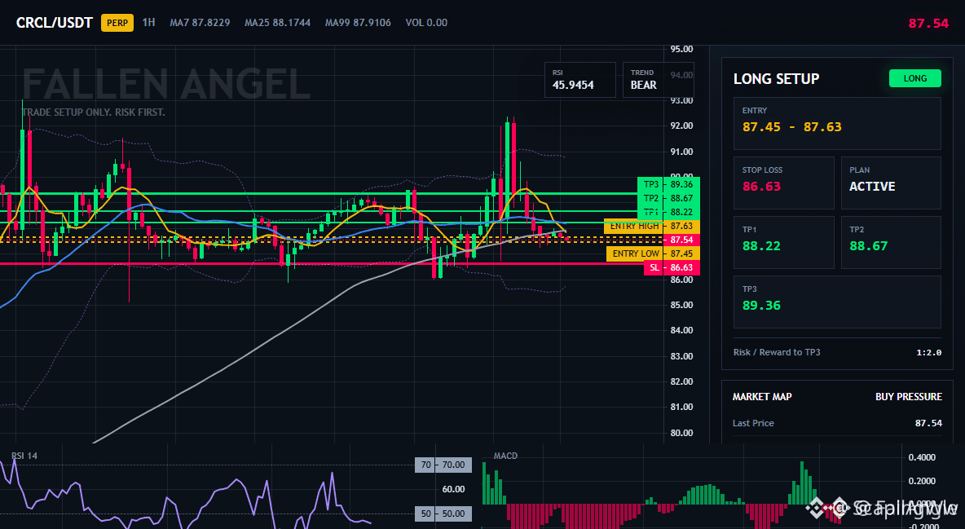Click the SL 86.63 chart tag
Image resolution: width=965 pixels, height=529 pixels.
pos(672,268)
